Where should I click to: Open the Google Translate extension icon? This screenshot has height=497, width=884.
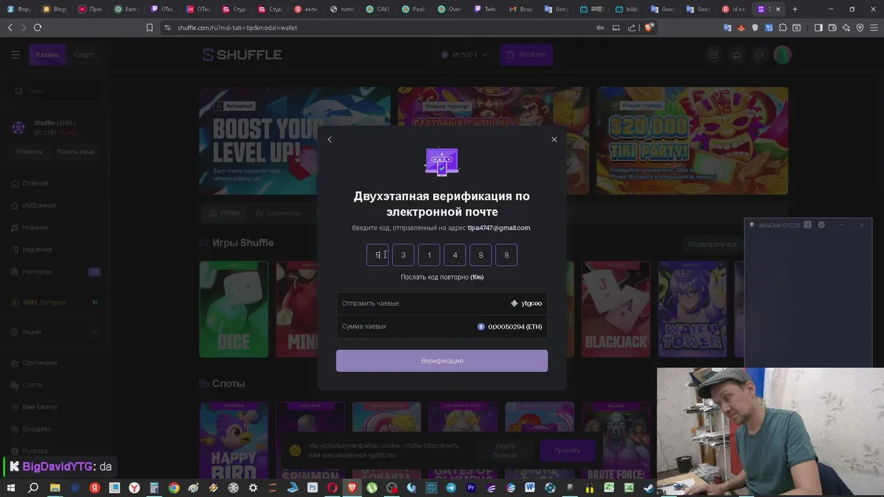click(x=727, y=28)
